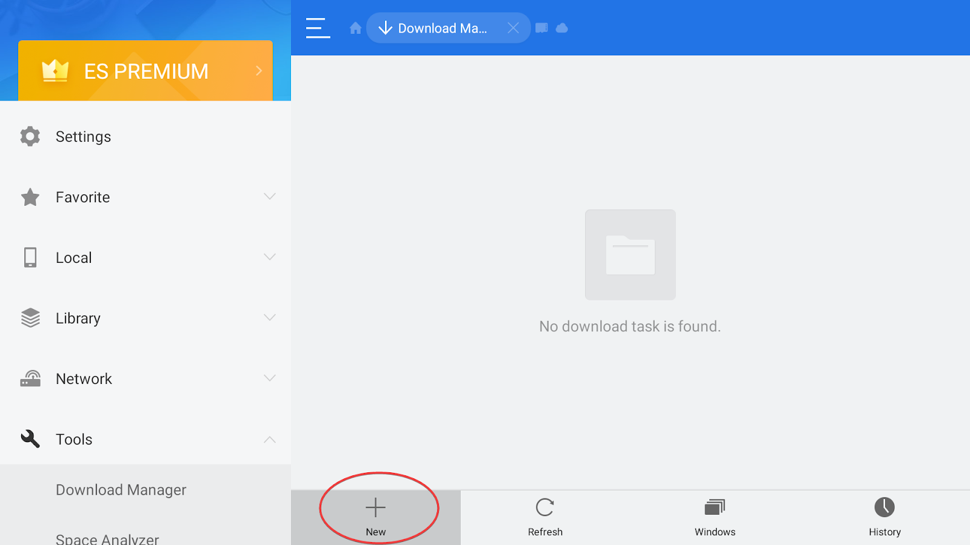Viewport: 970px width, 545px height.
Task: Click the Windows stacked icon
Action: click(x=715, y=507)
